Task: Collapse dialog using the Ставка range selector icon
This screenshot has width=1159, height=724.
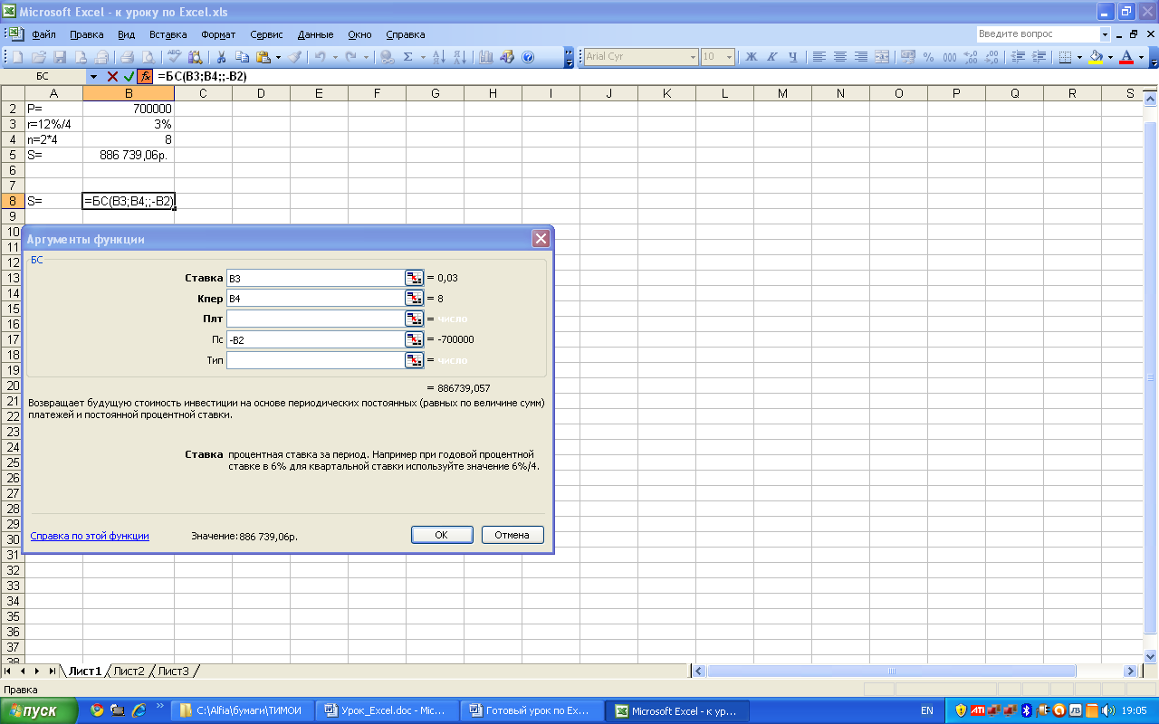Action: point(414,278)
